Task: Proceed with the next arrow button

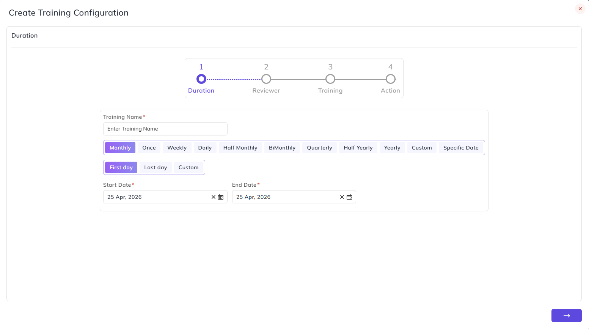Action: tap(566, 315)
